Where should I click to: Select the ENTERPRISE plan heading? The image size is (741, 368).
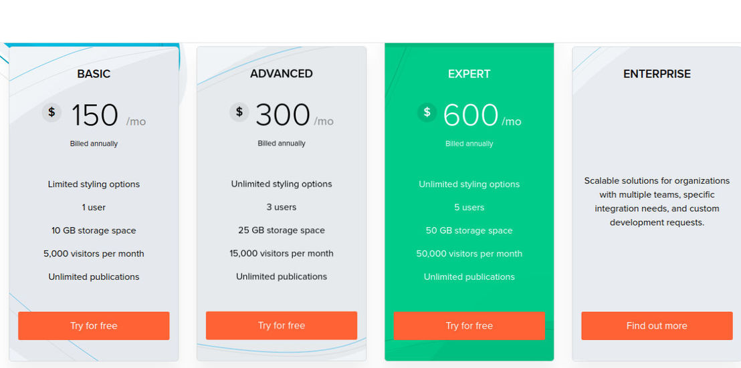657,74
